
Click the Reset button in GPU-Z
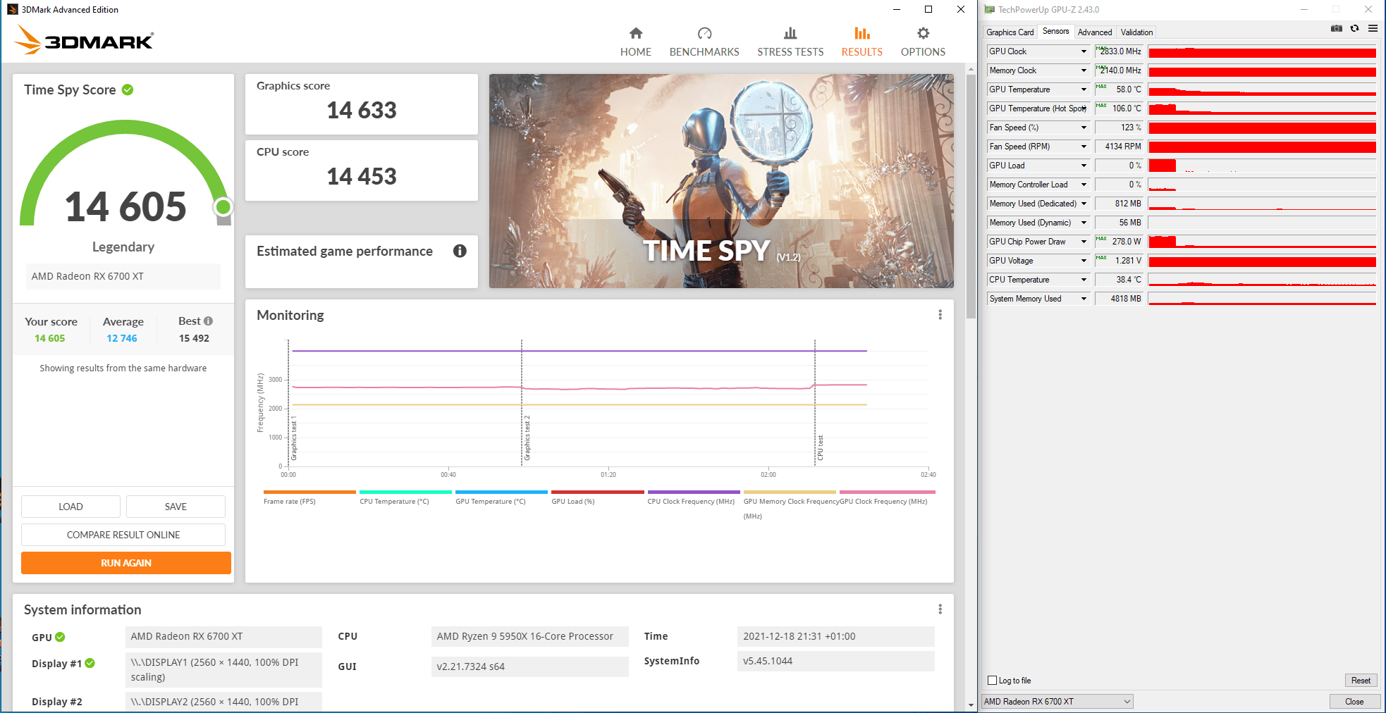tap(1361, 681)
